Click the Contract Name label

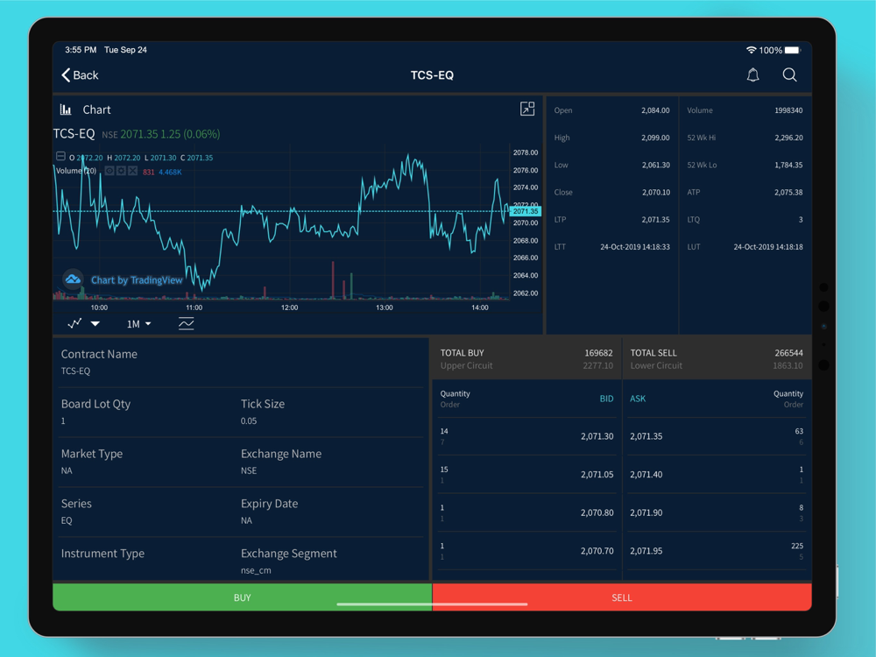pyautogui.click(x=99, y=354)
